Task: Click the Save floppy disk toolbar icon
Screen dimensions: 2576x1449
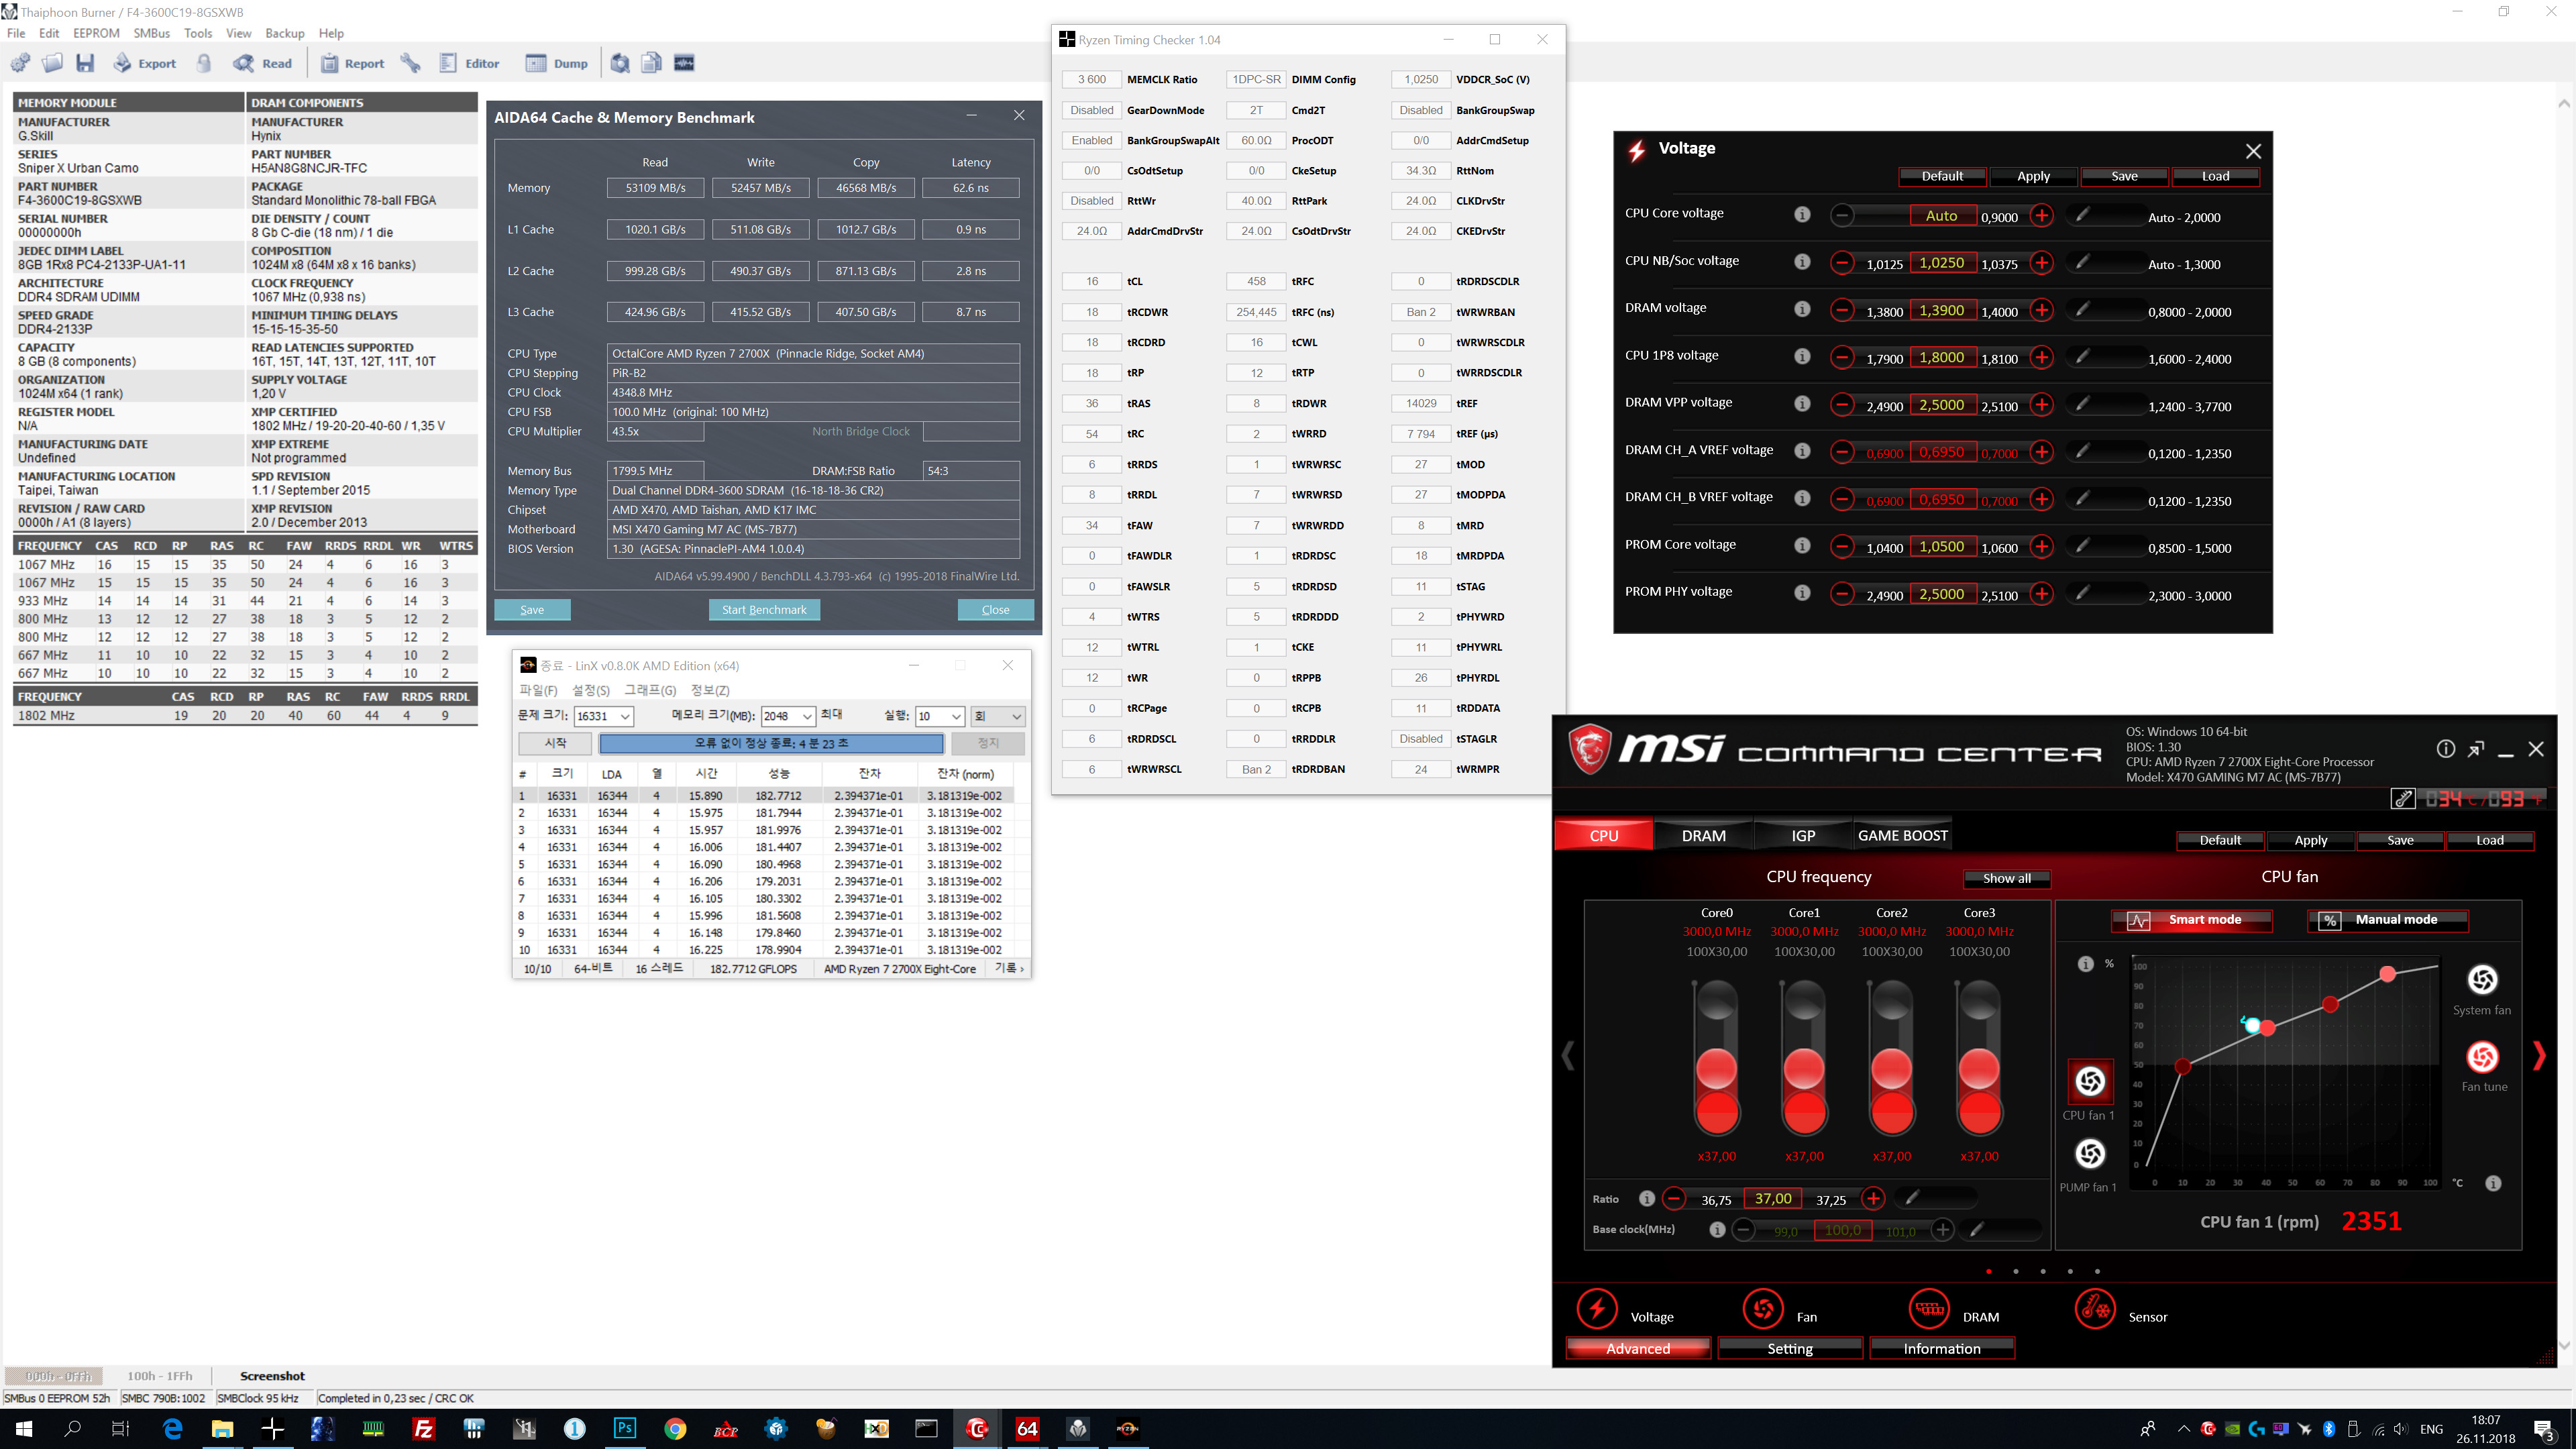Action: (85, 63)
